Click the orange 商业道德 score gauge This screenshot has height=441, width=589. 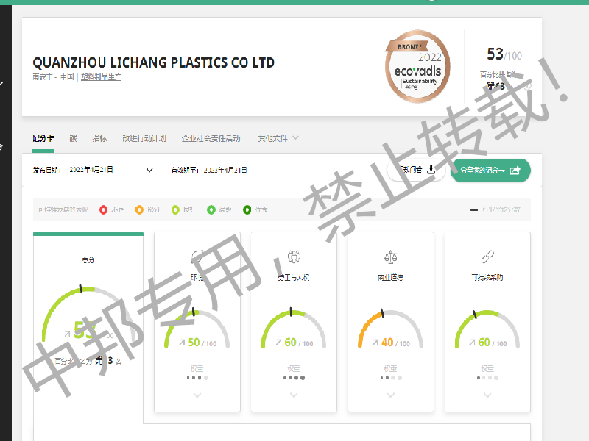[x=391, y=329]
